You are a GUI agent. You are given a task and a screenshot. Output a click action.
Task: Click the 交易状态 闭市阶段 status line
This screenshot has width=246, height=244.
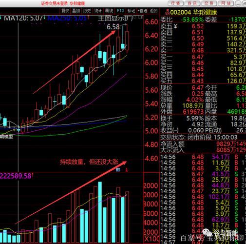(x=199, y=138)
